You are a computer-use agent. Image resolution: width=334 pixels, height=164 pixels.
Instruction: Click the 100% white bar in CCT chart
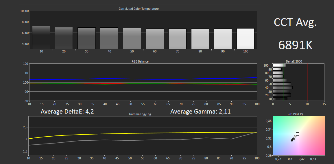coord(246,39)
